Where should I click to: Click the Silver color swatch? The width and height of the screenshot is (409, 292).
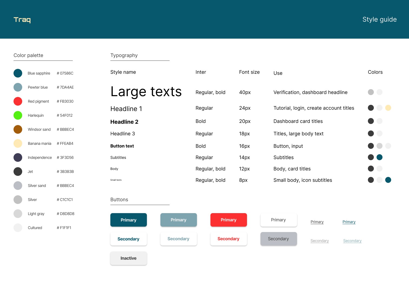pos(18,200)
